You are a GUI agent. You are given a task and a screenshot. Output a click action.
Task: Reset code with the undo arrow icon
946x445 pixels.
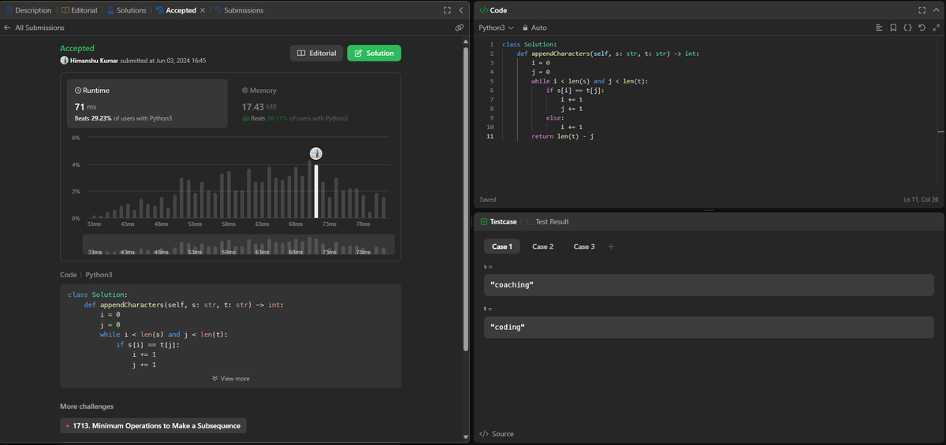[x=922, y=28]
